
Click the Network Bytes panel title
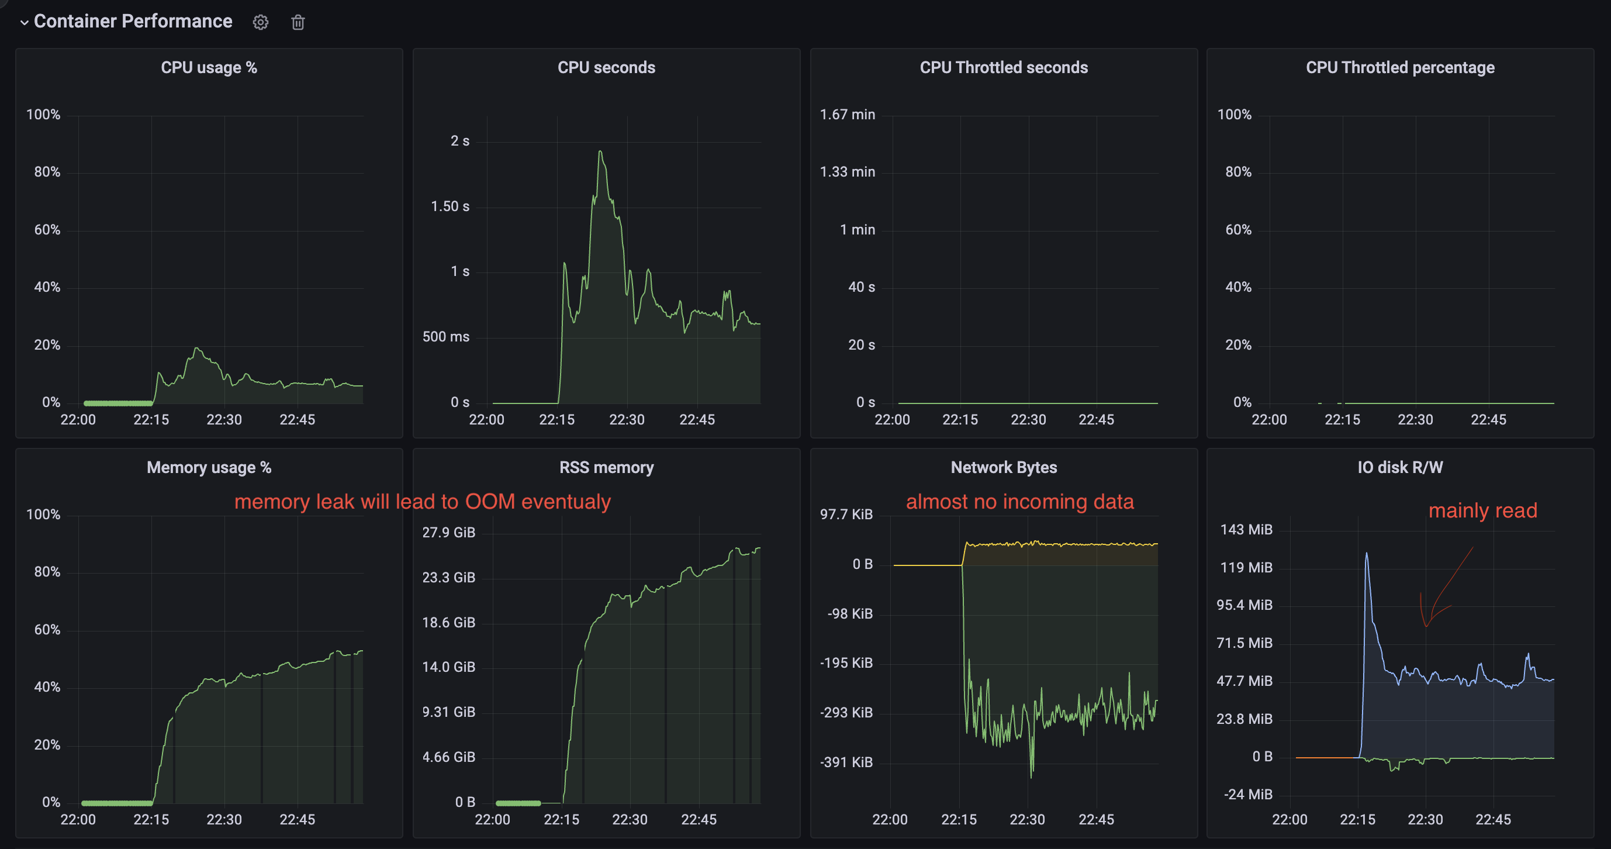1003,467
